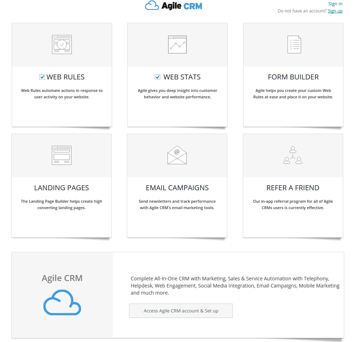Image resolution: width=357 pixels, height=342 pixels.
Task: Click the Landing Page Builder description text
Action: click(x=62, y=204)
